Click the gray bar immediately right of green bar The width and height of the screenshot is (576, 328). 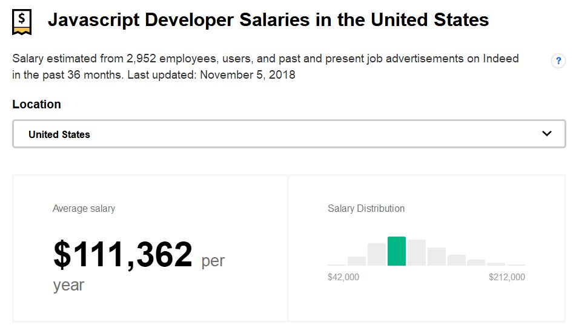(x=416, y=253)
